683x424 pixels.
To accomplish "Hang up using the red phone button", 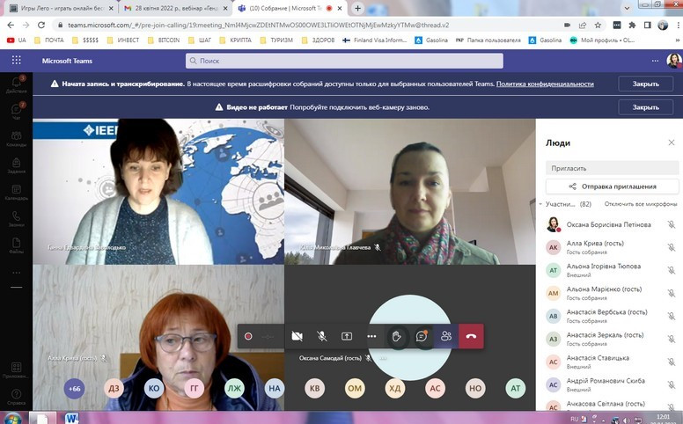I will 471,336.
